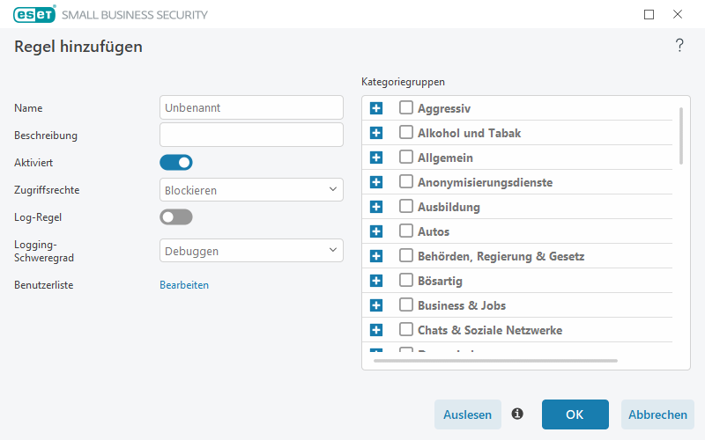
Task: Close the ESET dialog window
Action: [x=678, y=14]
